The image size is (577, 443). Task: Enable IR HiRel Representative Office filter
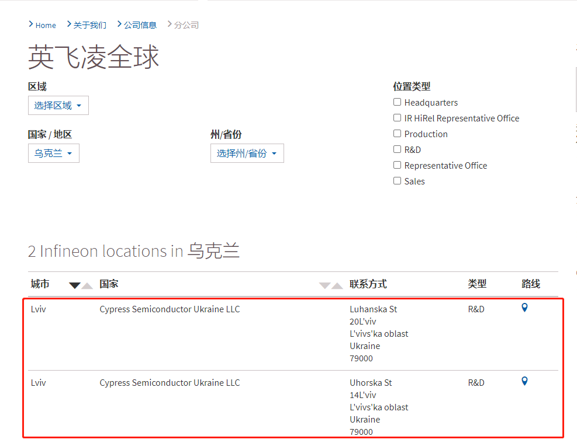click(397, 118)
